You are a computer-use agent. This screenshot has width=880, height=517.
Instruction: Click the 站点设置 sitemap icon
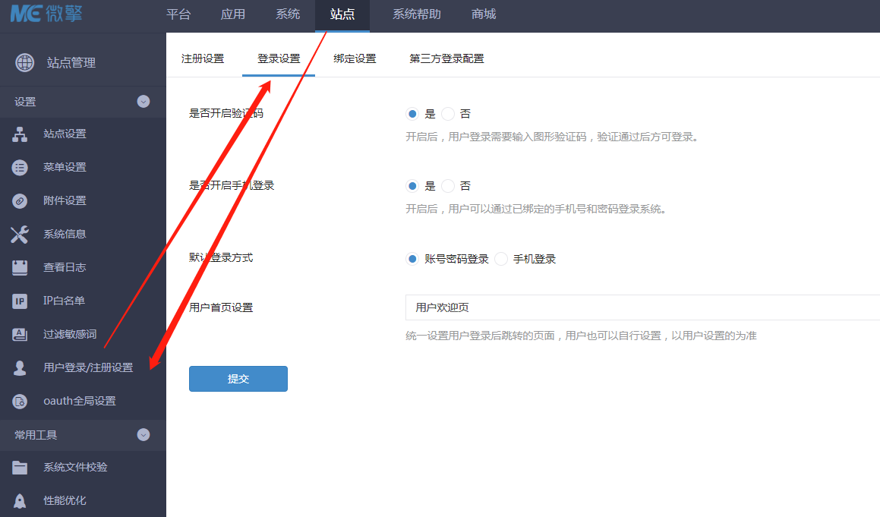click(x=20, y=134)
